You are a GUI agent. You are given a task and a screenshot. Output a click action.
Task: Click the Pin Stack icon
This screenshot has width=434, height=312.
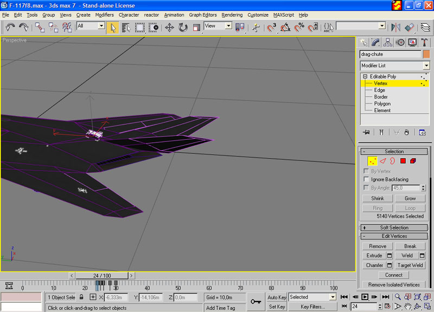click(x=366, y=132)
